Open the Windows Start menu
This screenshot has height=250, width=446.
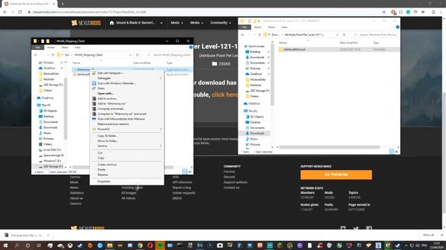(x=5, y=245)
